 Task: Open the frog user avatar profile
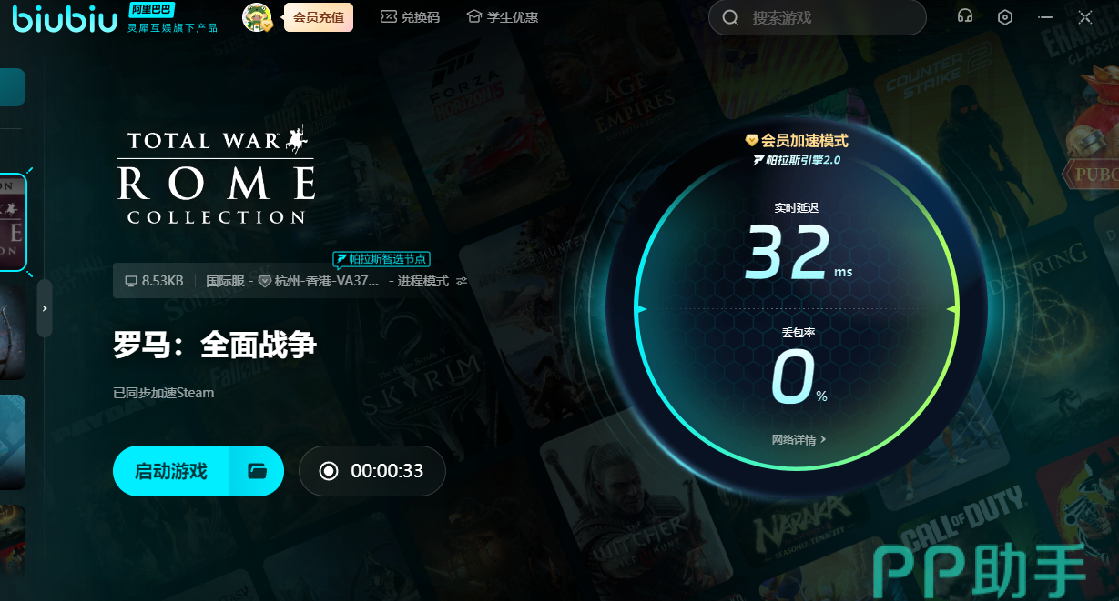click(x=258, y=17)
